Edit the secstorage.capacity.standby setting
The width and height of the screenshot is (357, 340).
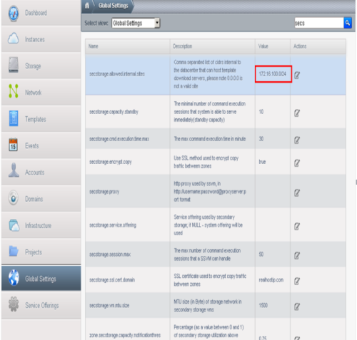click(297, 113)
